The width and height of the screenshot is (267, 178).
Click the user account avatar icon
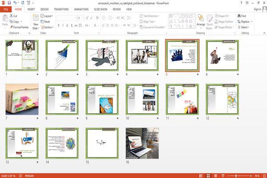(x=265, y=9)
